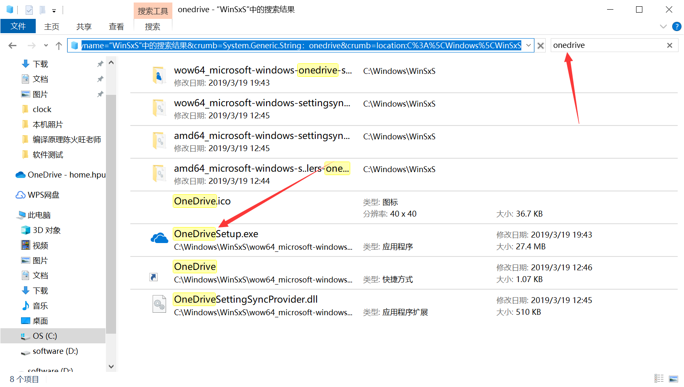
Task: Open 文档 under 此电脑
Action: coord(40,275)
